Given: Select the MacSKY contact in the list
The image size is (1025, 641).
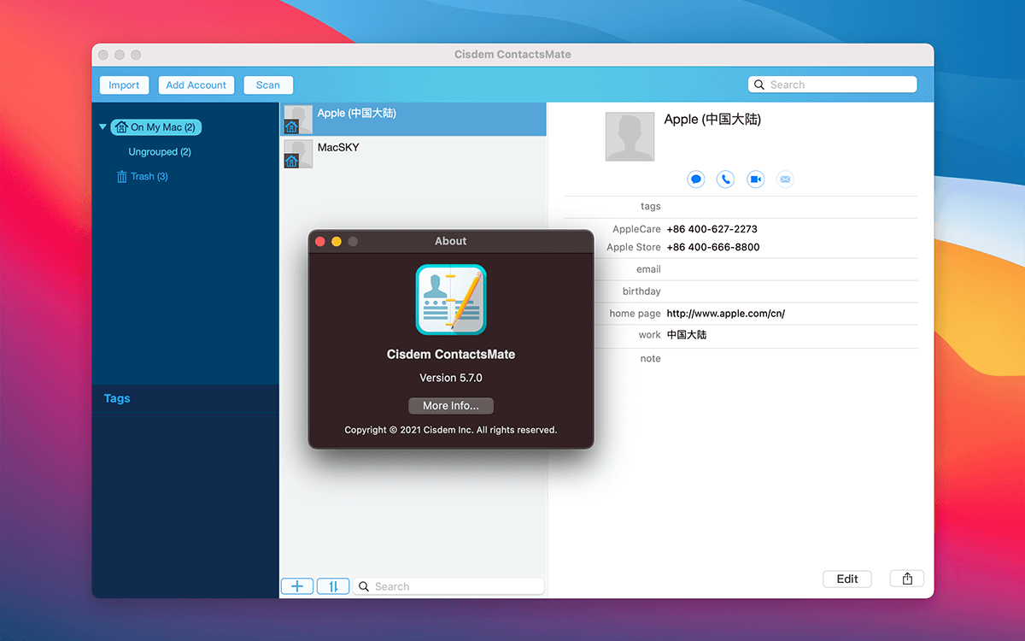Looking at the screenshot, I should pos(413,154).
